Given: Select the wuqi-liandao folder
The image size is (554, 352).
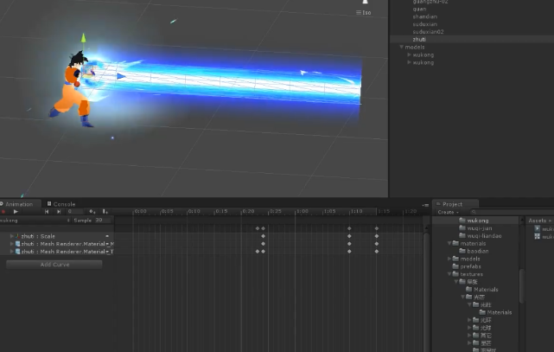Looking at the screenshot, I should (481, 236).
